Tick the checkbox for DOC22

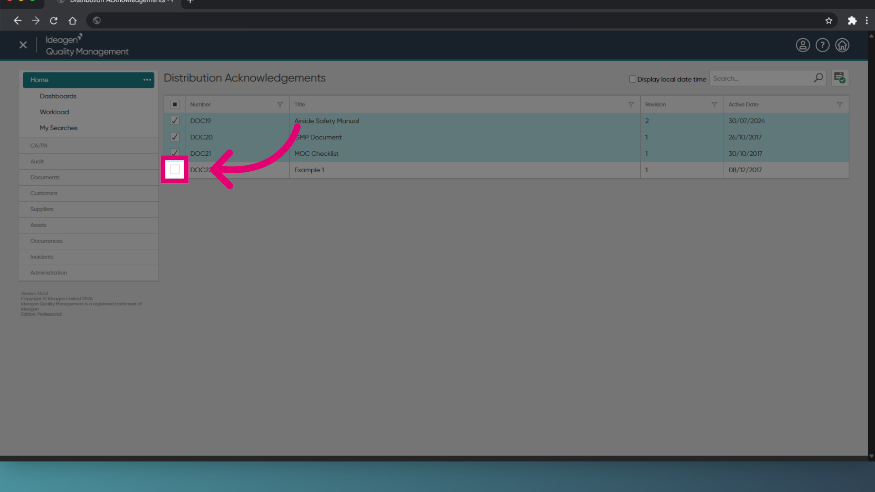point(175,169)
